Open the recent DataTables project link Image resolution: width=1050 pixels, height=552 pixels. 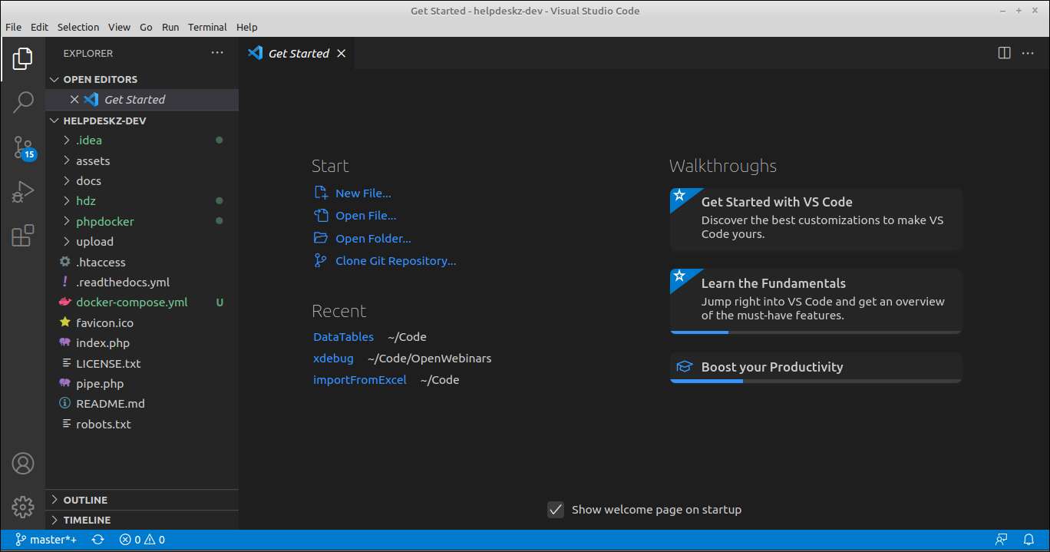[x=343, y=336]
